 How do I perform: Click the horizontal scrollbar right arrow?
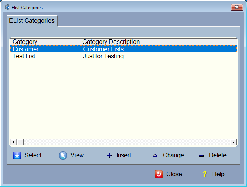[233, 142]
